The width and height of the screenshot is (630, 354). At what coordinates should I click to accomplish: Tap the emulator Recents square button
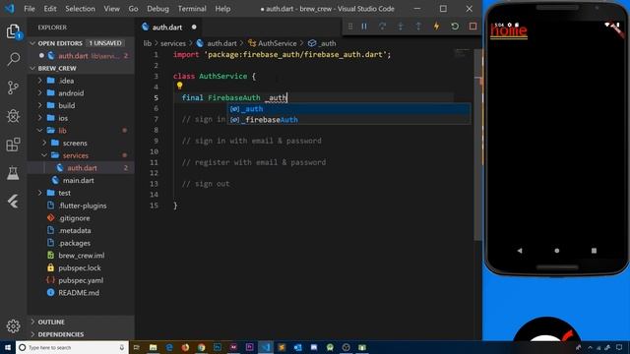tap(594, 251)
